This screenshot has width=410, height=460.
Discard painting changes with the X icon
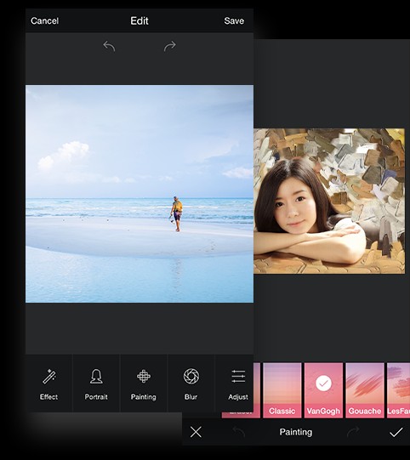(x=196, y=432)
